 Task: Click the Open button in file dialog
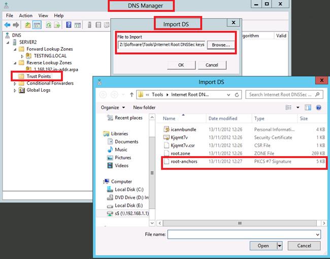pyautogui.click(x=263, y=245)
